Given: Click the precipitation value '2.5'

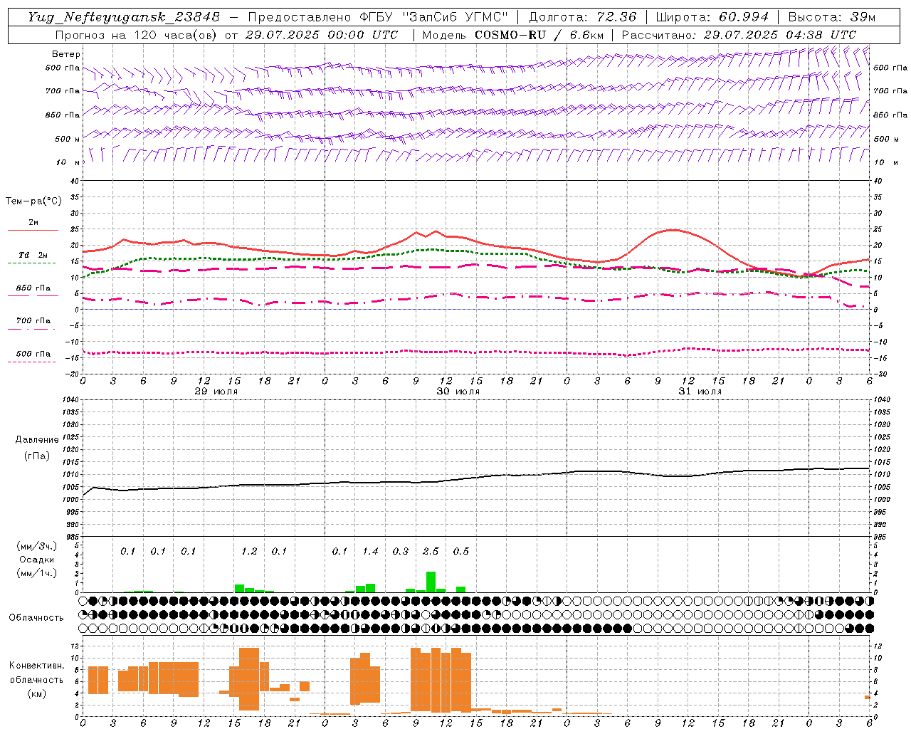Looking at the screenshot, I should coord(431,552).
